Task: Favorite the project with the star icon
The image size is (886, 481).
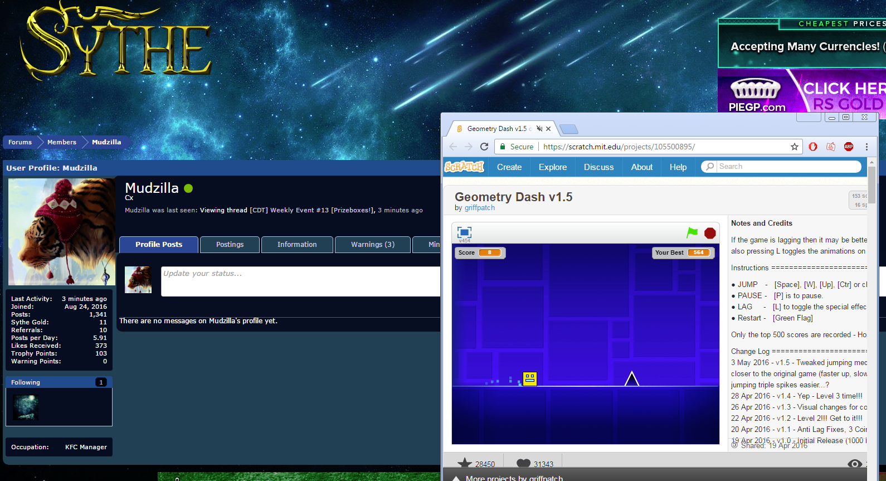Action: pyautogui.click(x=465, y=463)
